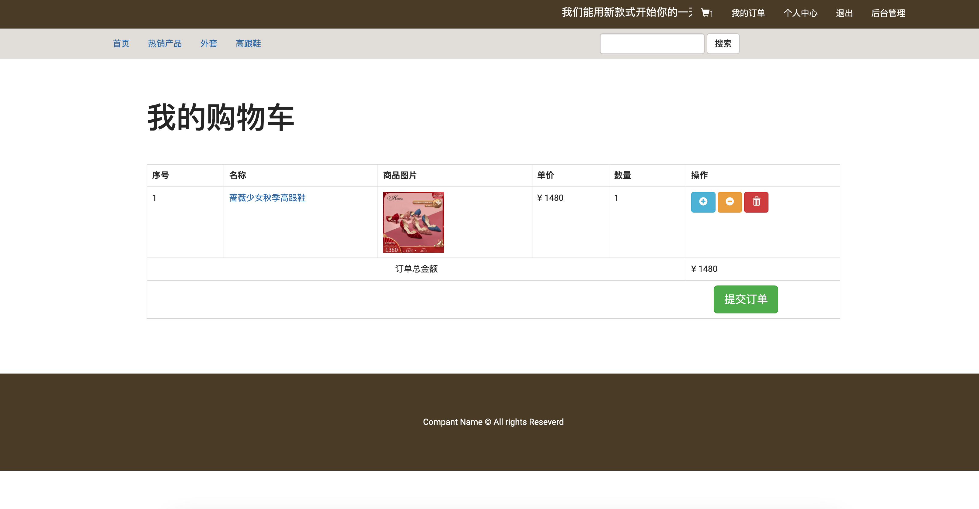The image size is (979, 509).
Task: Switch to the 首页 tab
Action: (x=121, y=44)
